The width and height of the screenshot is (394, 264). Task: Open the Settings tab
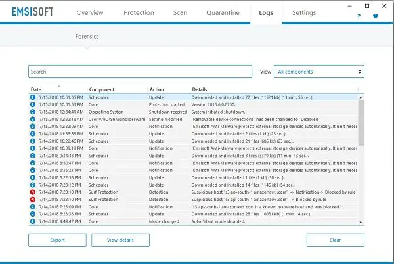[x=304, y=13]
